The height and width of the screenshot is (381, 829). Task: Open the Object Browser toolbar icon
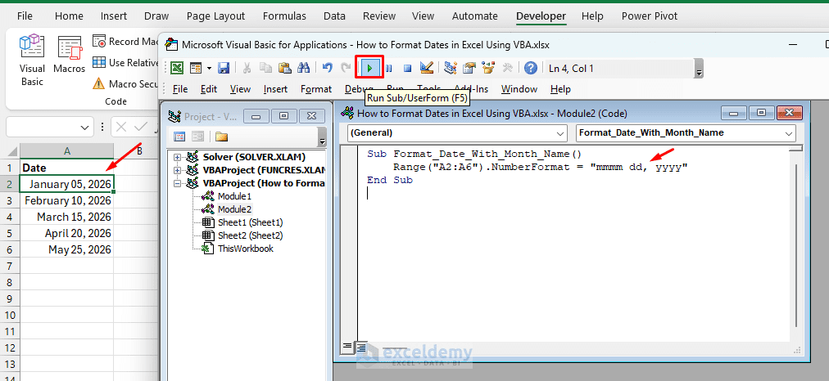point(488,68)
